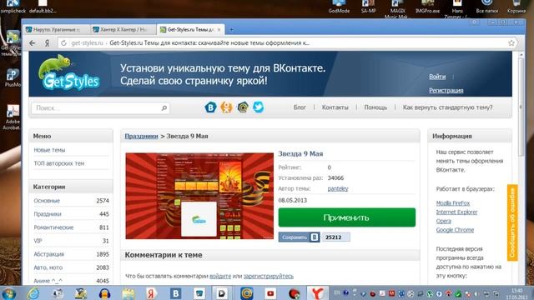Image resolution: width=534 pixels, height=300 pixels.
Task: Open the VKontakte B taskbar icon
Action: click(176, 293)
